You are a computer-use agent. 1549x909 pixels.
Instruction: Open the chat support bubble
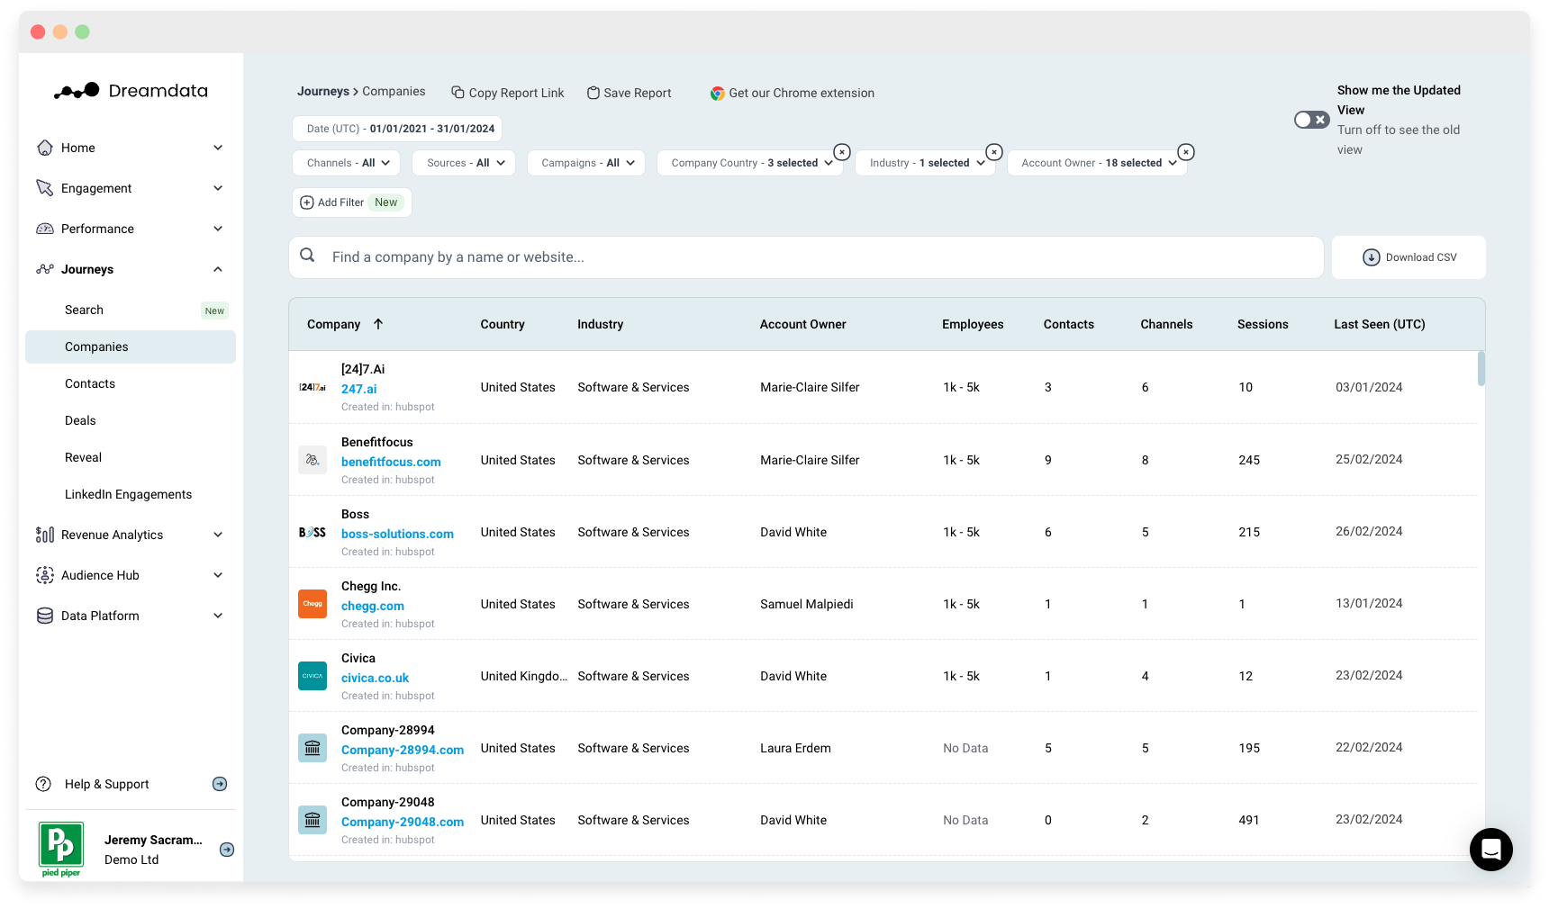pos(1490,850)
